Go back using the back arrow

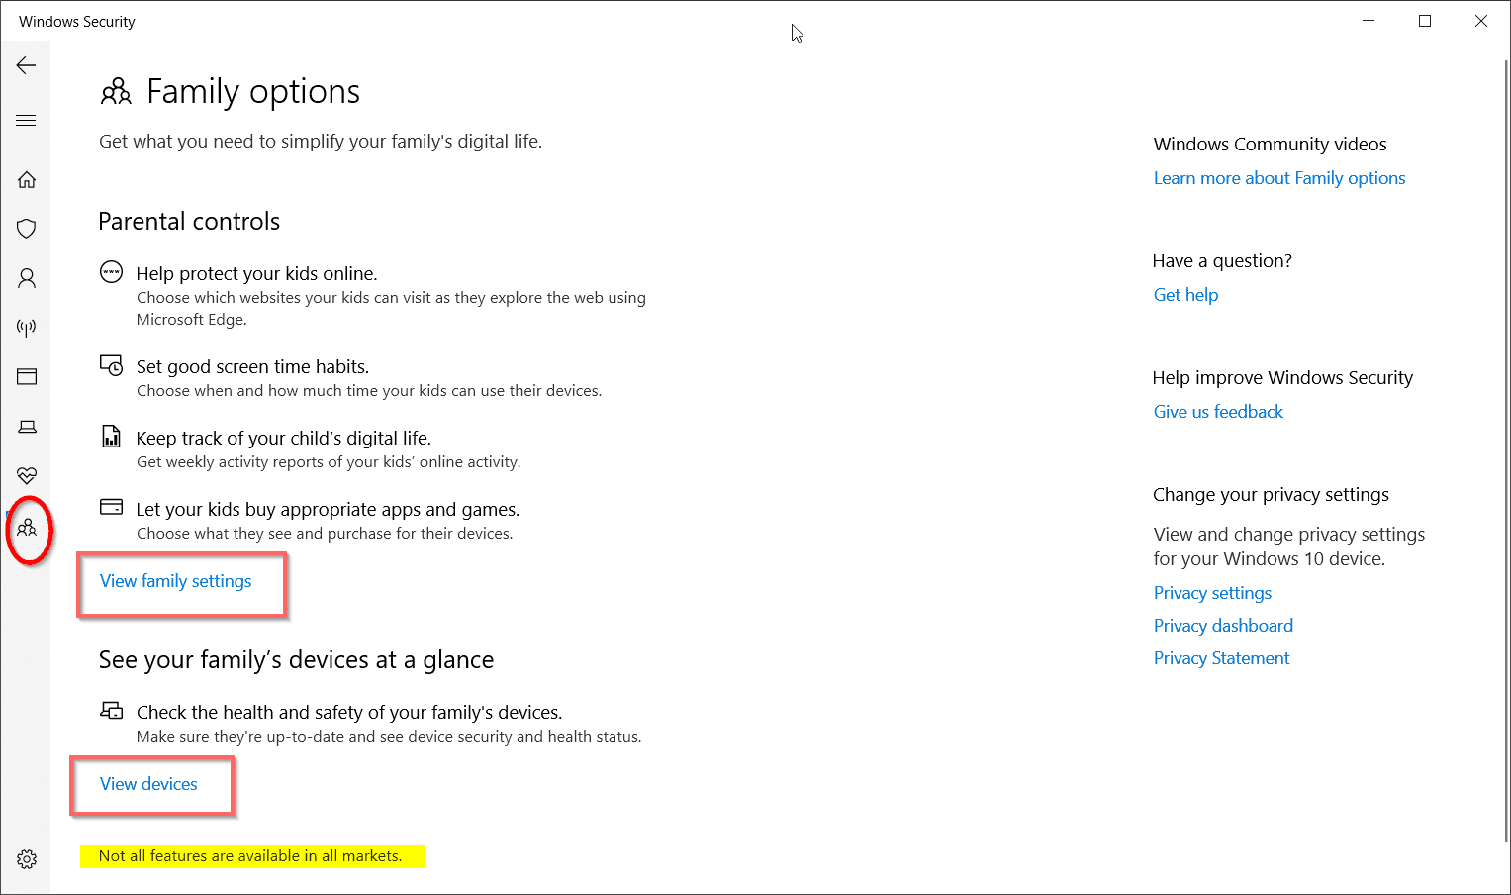tap(26, 65)
